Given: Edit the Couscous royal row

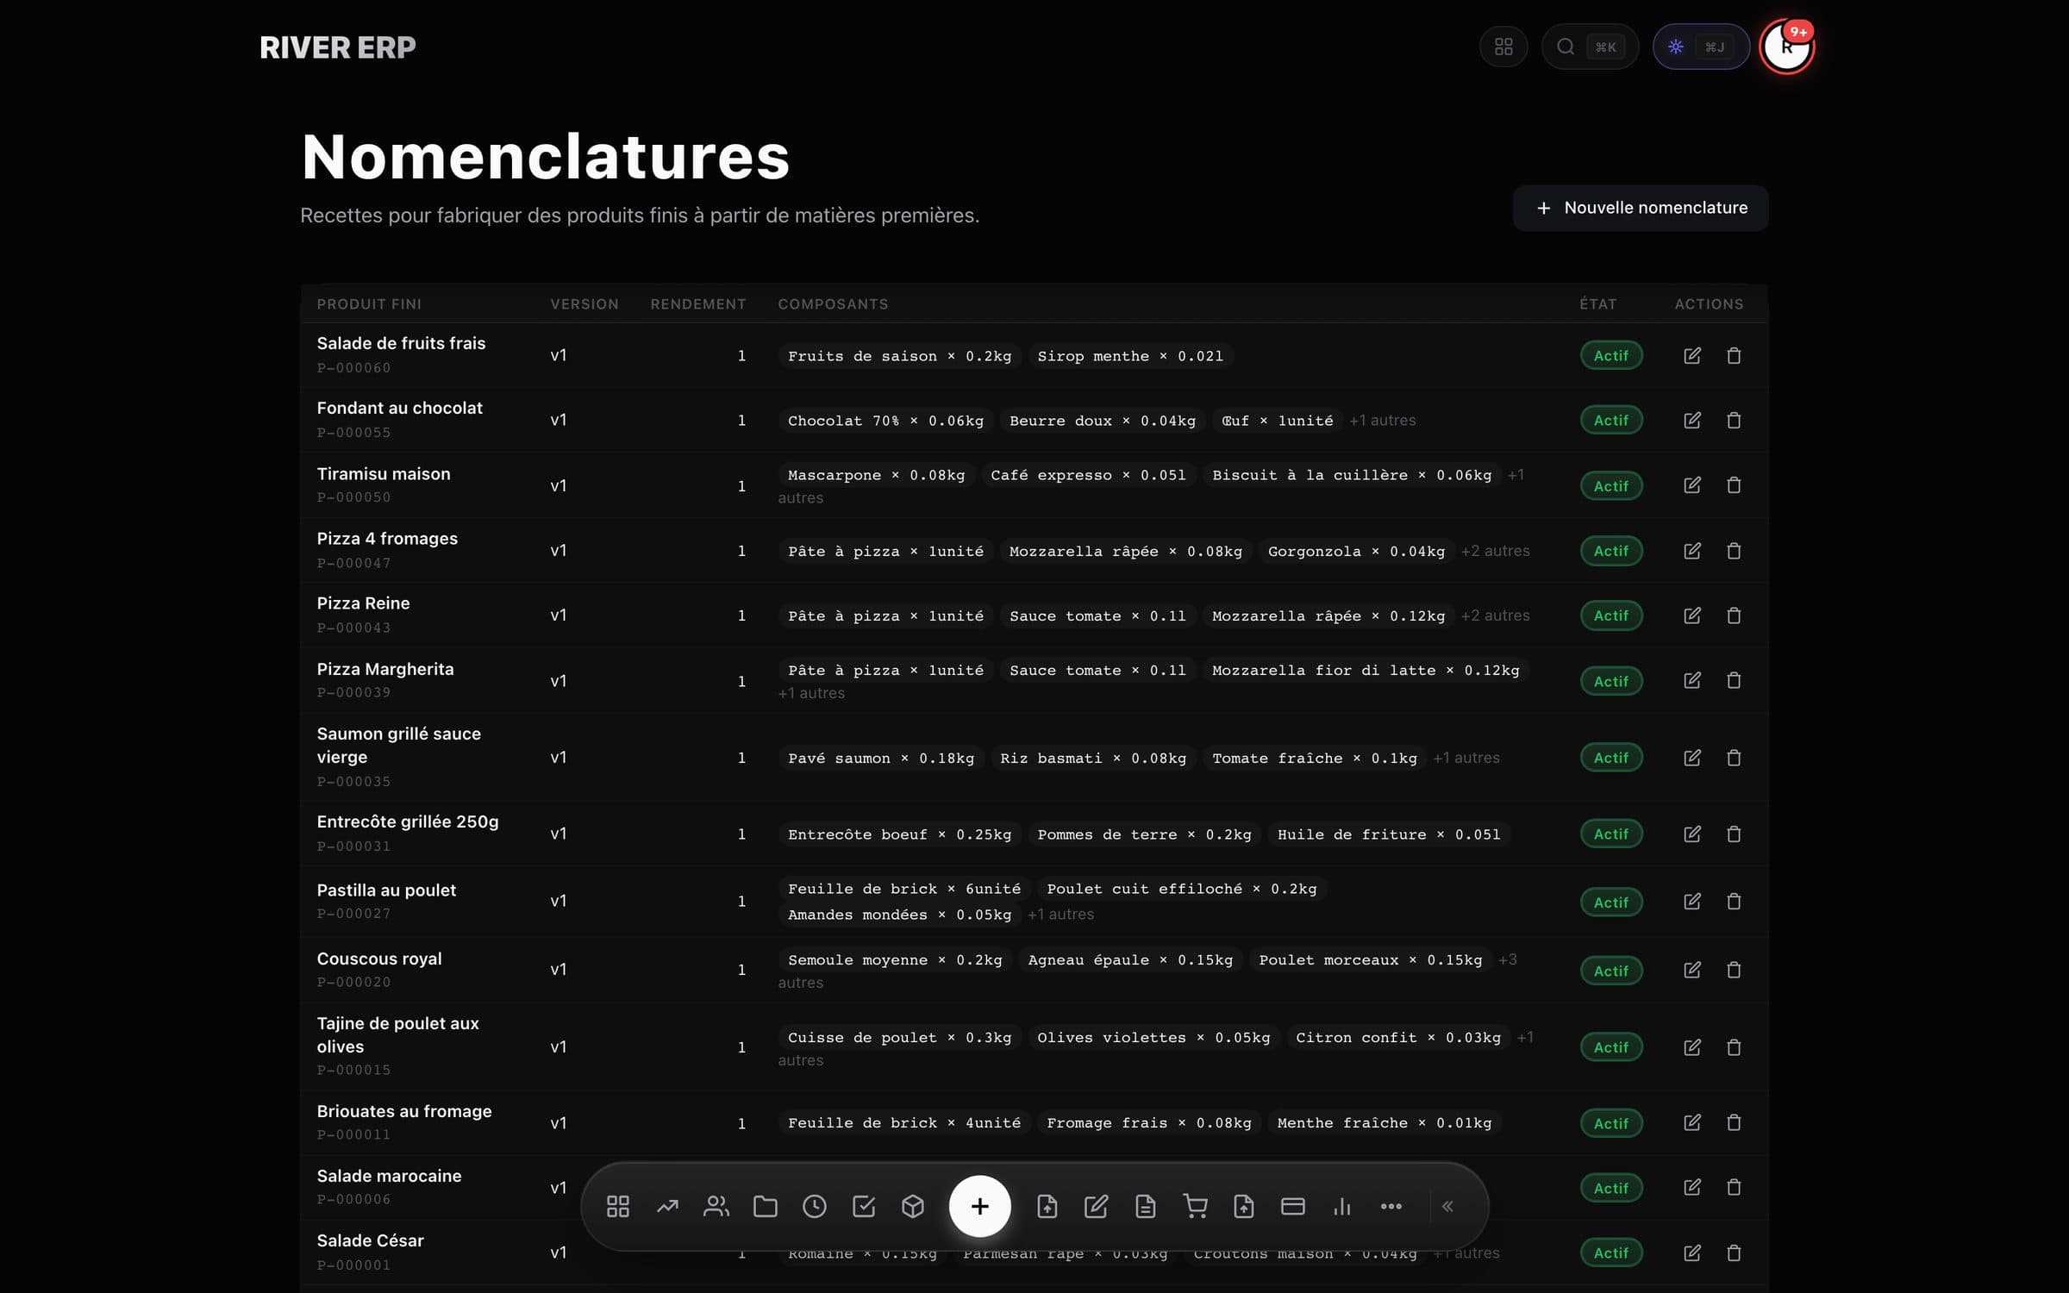Looking at the screenshot, I should (x=1692, y=970).
